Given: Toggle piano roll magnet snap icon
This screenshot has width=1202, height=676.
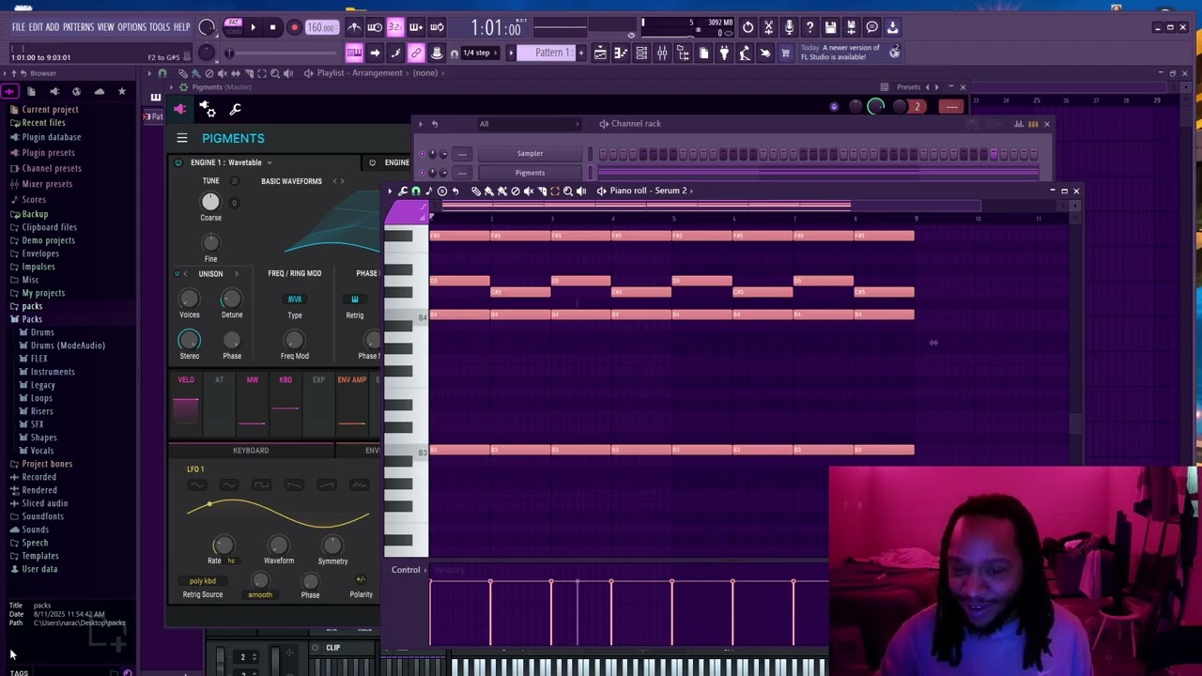Looking at the screenshot, I should (415, 191).
